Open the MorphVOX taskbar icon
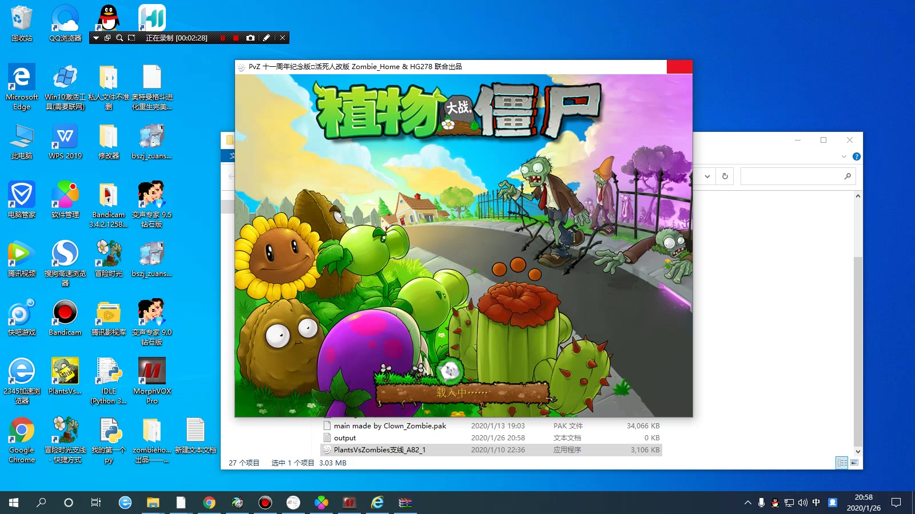The width and height of the screenshot is (915, 514). pos(349,503)
